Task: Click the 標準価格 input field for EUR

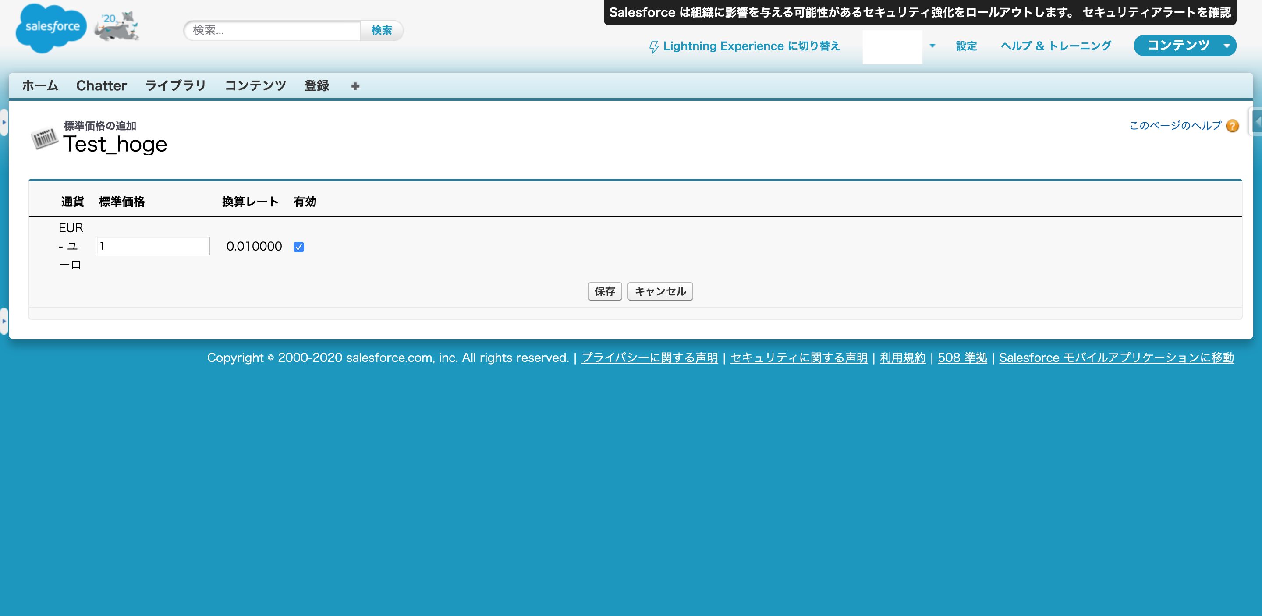Action: coord(153,246)
